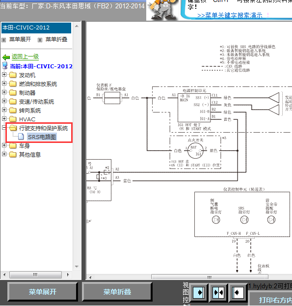
Task: Expand the 制动器 tree node
Action: pyautogui.click(x=4, y=92)
